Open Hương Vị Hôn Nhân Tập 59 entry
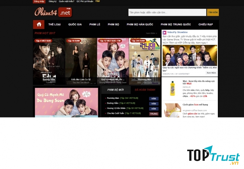 pos(125,108)
